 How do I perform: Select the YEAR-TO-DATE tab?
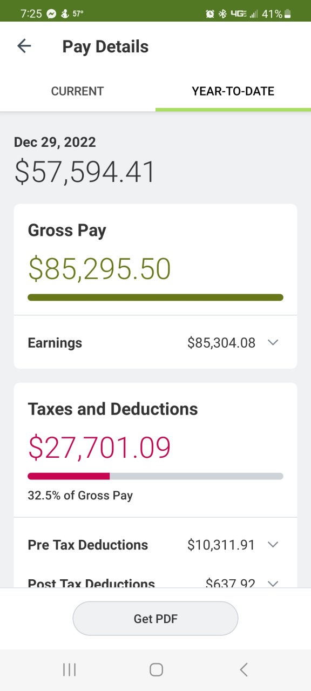pos(233,91)
